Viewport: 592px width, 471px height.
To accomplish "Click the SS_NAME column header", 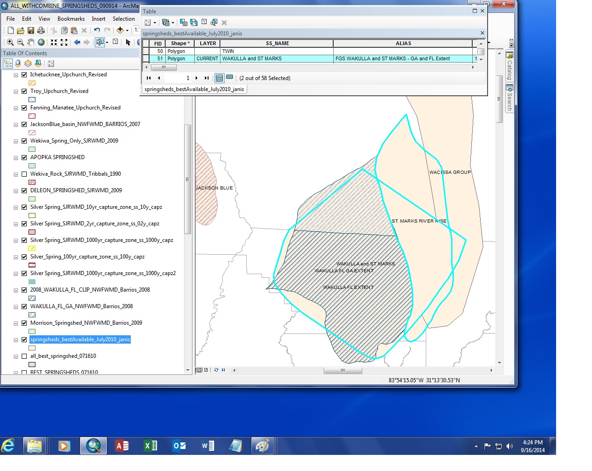I will (277, 43).
